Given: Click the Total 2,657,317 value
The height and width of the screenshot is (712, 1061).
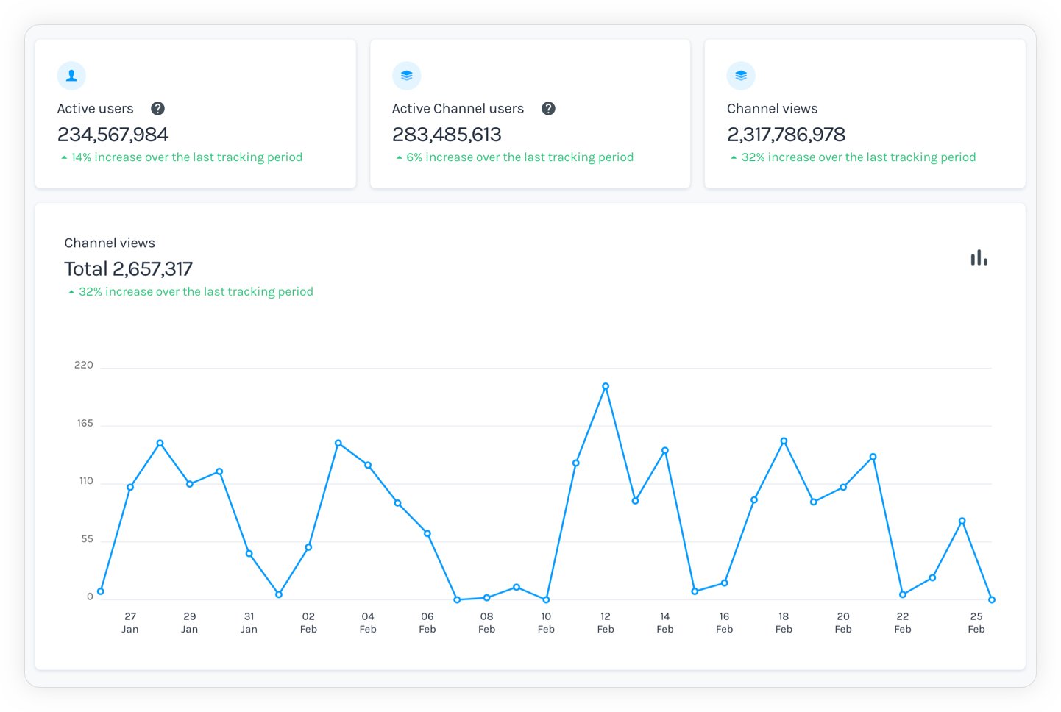Looking at the screenshot, I should pos(128,268).
